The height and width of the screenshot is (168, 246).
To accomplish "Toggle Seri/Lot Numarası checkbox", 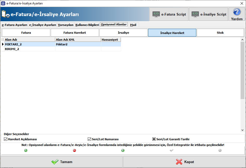I will (x=90, y=139).
